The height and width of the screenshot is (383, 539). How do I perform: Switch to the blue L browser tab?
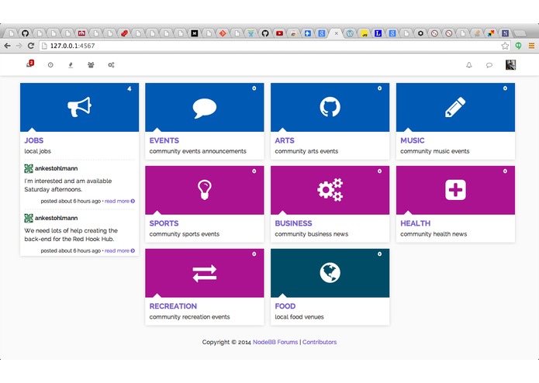click(x=378, y=33)
